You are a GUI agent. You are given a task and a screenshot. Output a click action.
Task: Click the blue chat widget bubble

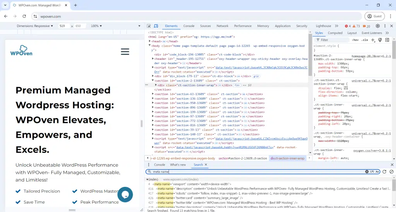[125, 195]
